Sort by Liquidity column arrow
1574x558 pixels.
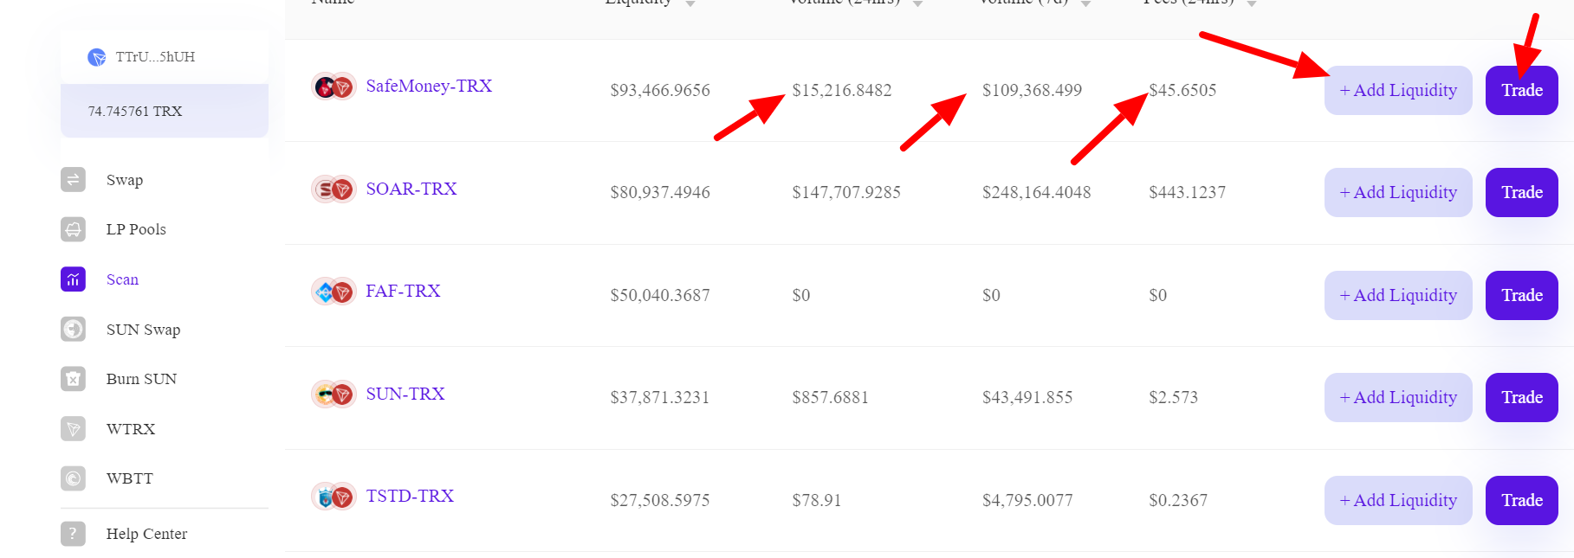(x=690, y=4)
